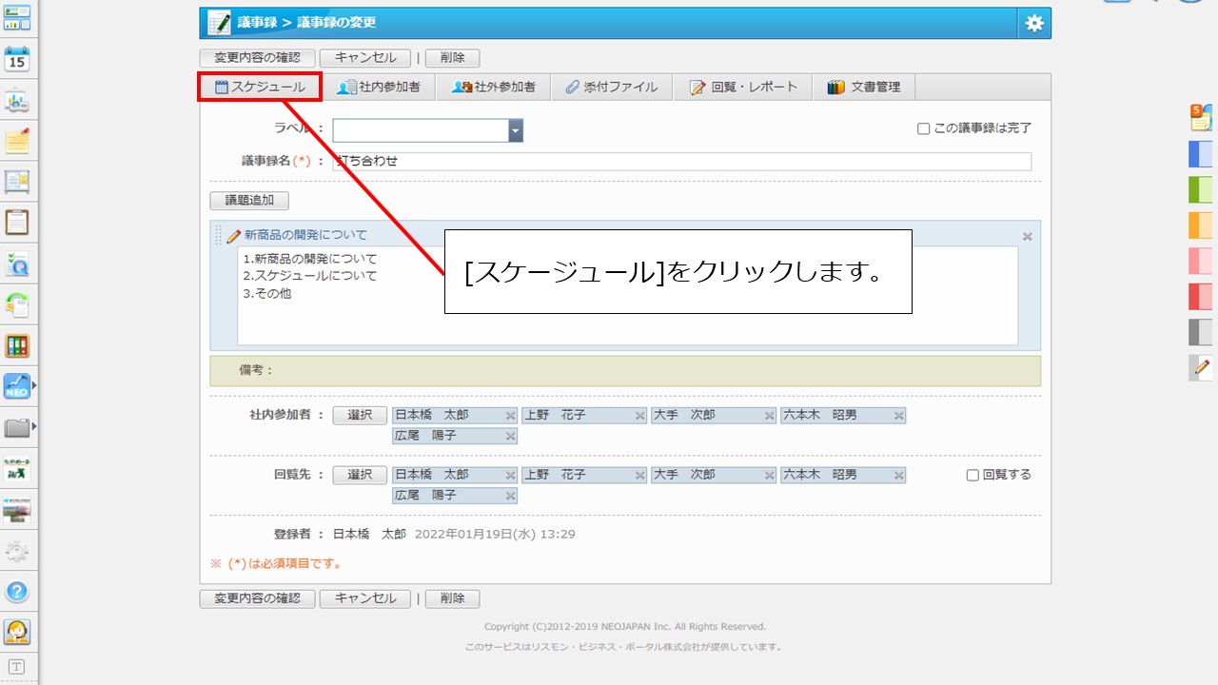Click the 議題追加 button
This screenshot has height=685, width=1218.
pyautogui.click(x=249, y=201)
